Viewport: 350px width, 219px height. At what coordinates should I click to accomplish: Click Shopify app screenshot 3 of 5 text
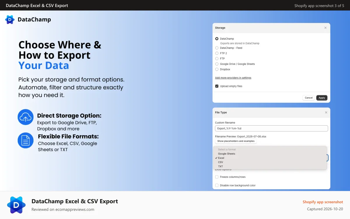pyautogui.click(x=319, y=6)
